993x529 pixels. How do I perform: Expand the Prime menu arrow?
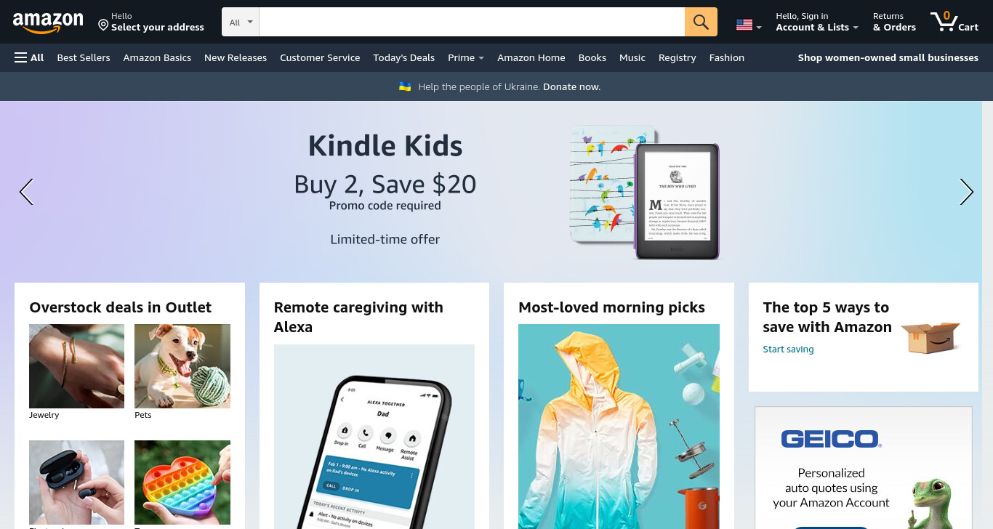pyautogui.click(x=481, y=58)
